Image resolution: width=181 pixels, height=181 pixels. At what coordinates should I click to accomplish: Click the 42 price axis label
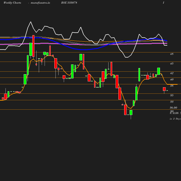(172, 73)
